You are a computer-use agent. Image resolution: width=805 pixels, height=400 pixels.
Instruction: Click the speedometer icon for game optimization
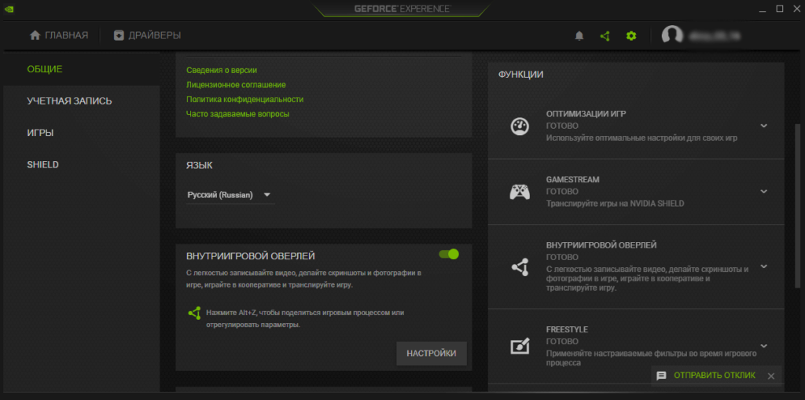[x=520, y=126]
